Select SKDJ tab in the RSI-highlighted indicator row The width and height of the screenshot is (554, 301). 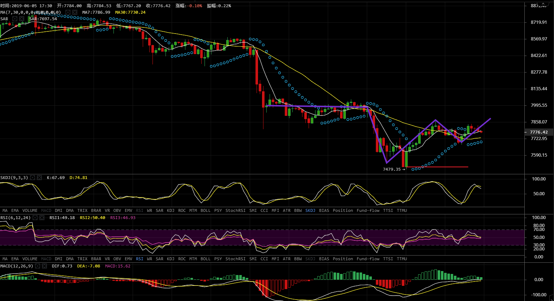pos(310,259)
